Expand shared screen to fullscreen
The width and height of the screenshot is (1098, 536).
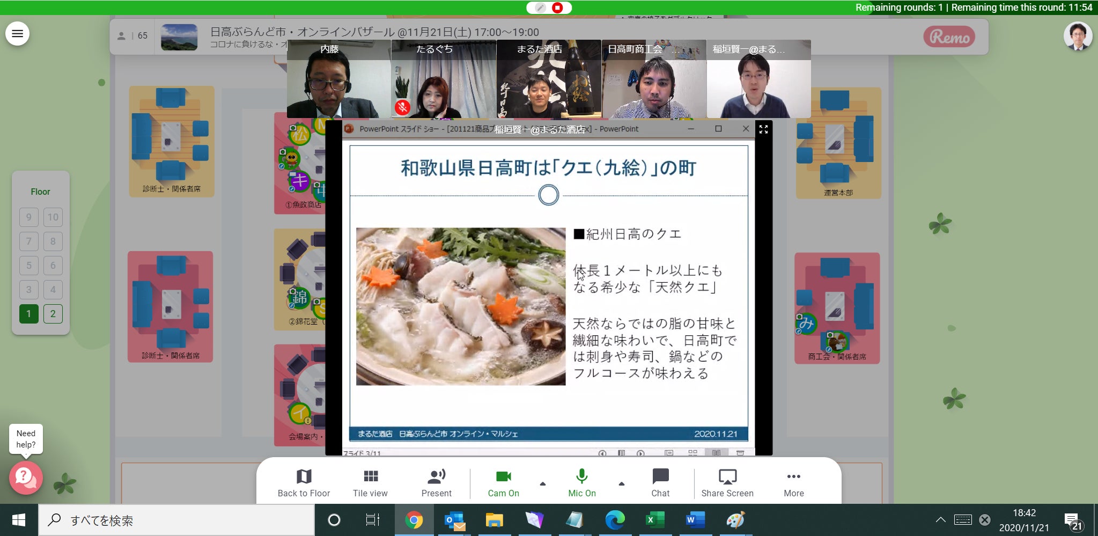[x=763, y=129]
